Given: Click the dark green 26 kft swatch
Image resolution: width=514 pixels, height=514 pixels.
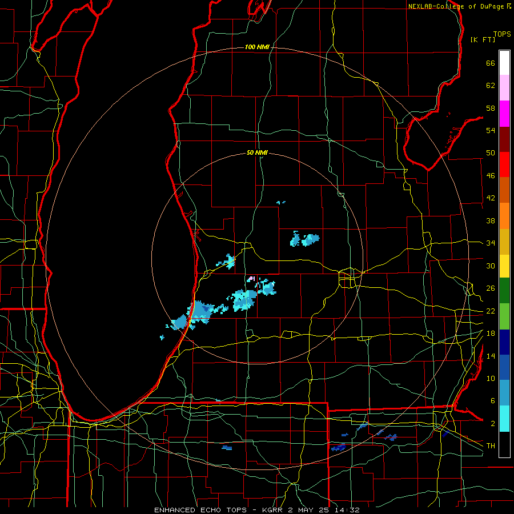Looking at the screenshot, I should tap(504, 291).
